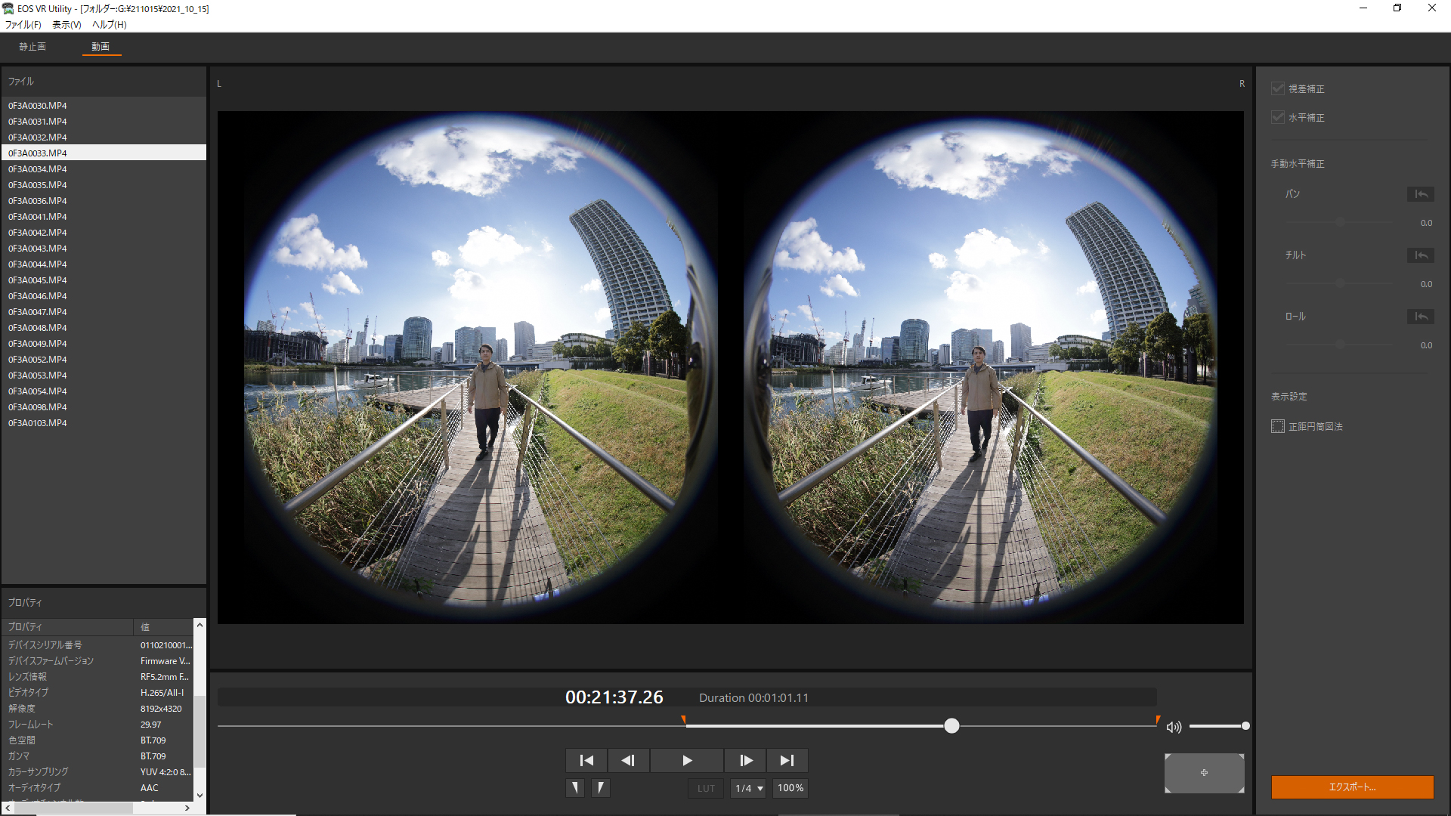Jump to the start of the clip
Image resolution: width=1451 pixels, height=816 pixels.
pyautogui.click(x=586, y=760)
